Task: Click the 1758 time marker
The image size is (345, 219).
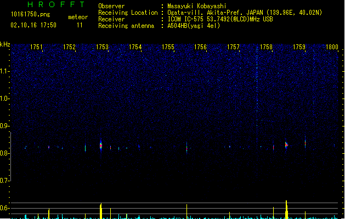Action: 266,47
